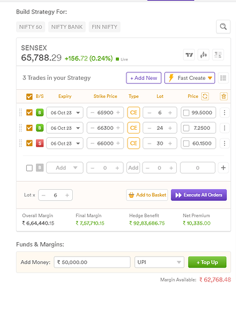236x312 pixels.
Task: Click Margin Available amount 62,768.48
Action: point(215,280)
